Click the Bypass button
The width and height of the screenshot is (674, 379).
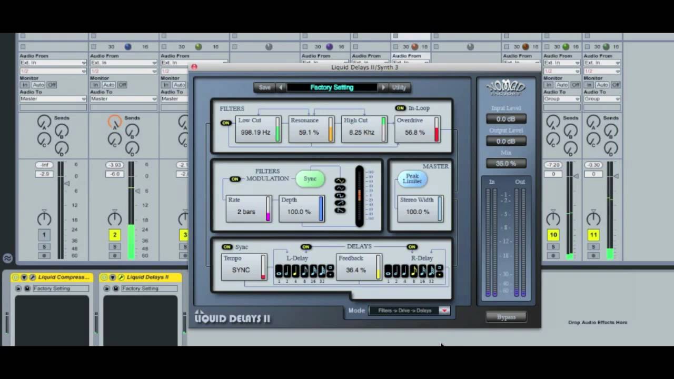click(506, 317)
